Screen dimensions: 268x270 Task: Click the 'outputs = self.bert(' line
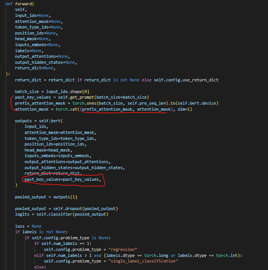tap(39, 121)
